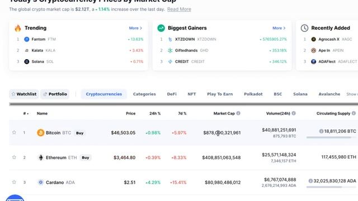Click the Biggest Gainers green chart icon
Screen dimensions: 358x201
tap(161, 28)
